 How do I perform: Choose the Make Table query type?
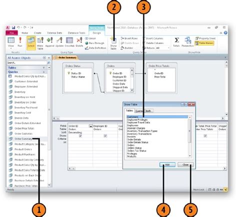pyautogui.click(x=40, y=44)
